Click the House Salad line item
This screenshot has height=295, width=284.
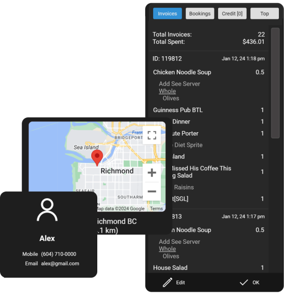point(170,268)
